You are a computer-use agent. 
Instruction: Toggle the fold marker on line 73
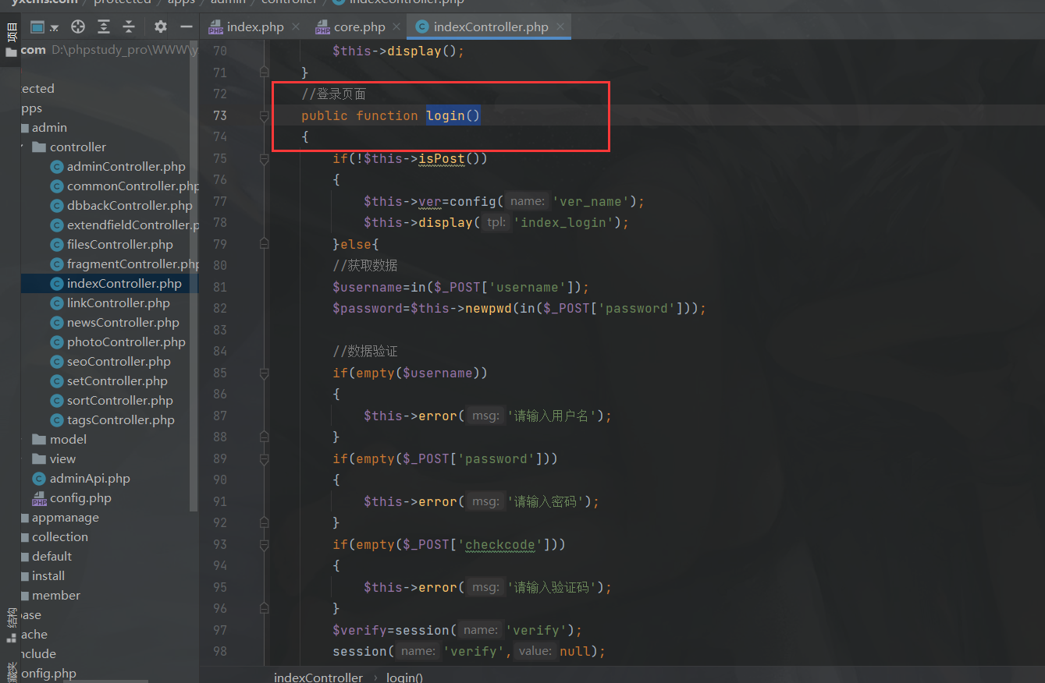coord(264,115)
